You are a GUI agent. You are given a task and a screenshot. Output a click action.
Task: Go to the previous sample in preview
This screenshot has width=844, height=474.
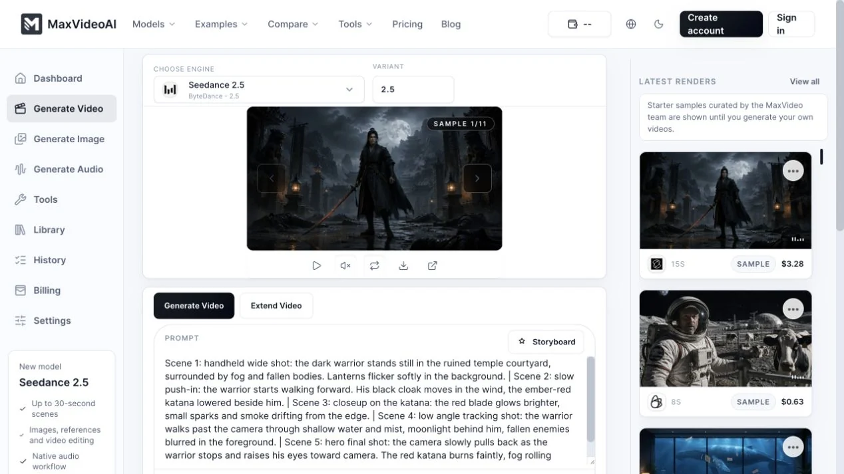(272, 178)
